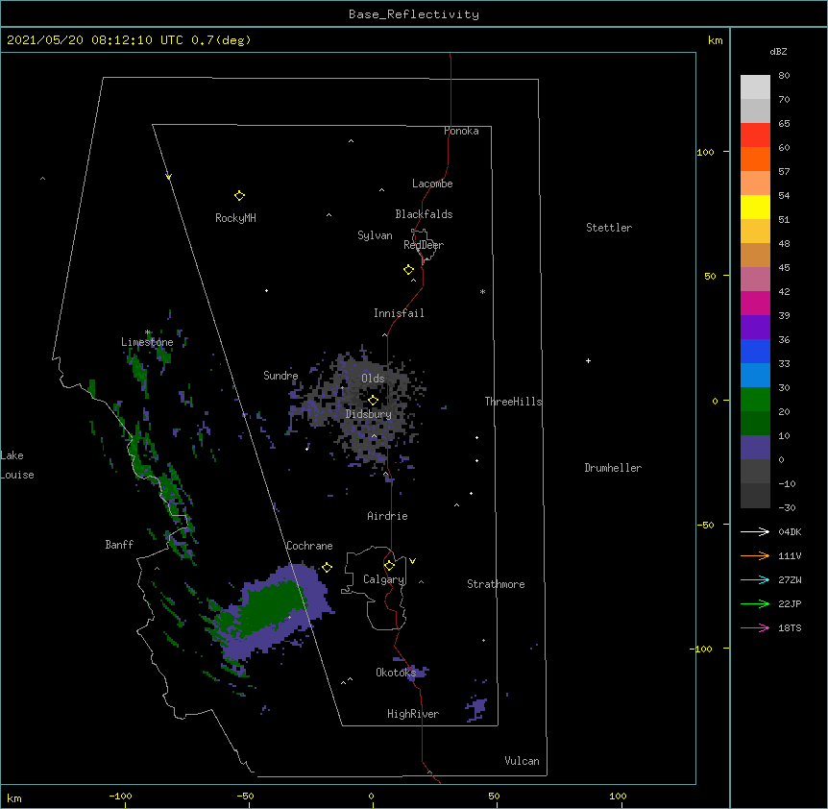Image resolution: width=828 pixels, height=809 pixels.
Task: Click the yellow diamond marker near RockyMH
Action: 239,196
